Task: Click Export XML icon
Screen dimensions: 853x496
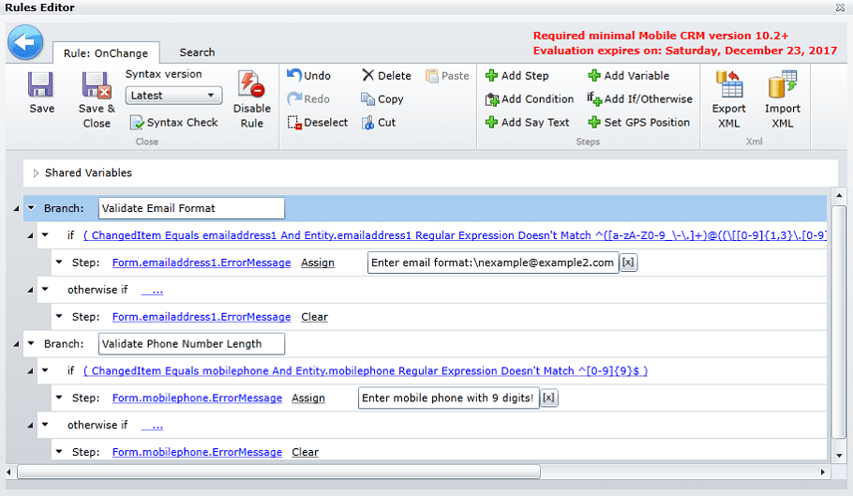Action: 728,84
